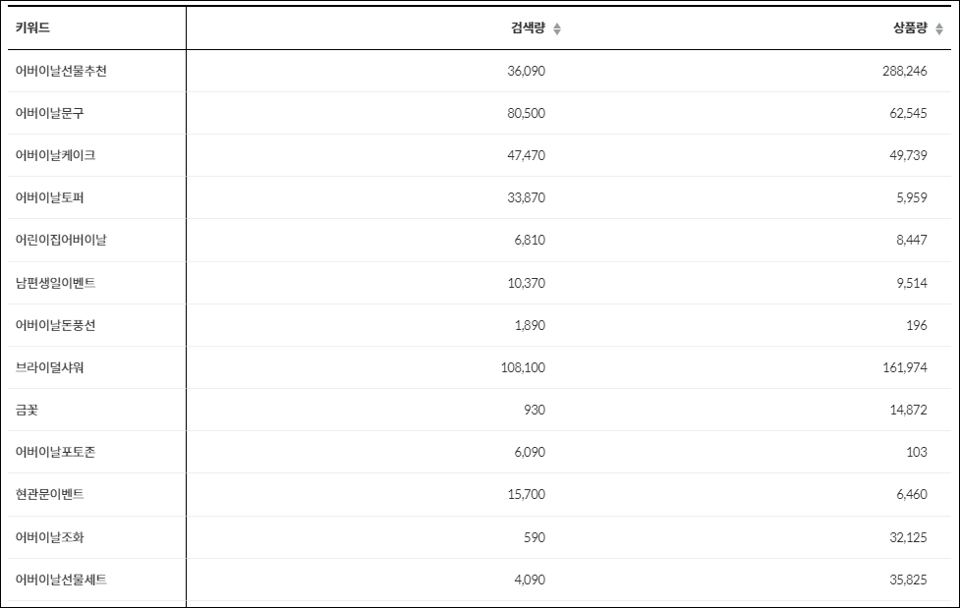960x608 pixels.
Task: Sort by 검색량 using the sort arrows
Action: pos(556,28)
